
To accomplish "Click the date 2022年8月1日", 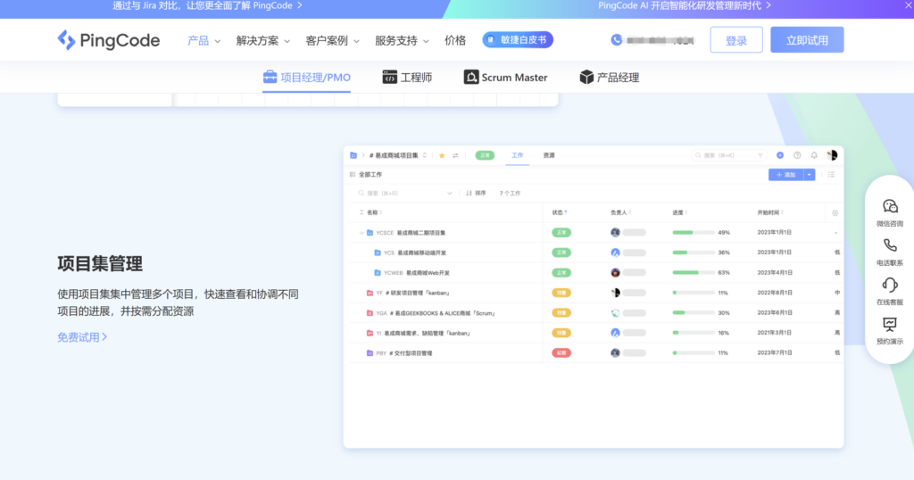I will tap(774, 293).
